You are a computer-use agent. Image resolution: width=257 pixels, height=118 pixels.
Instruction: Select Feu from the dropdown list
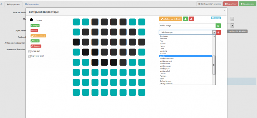click(x=186, y=41)
